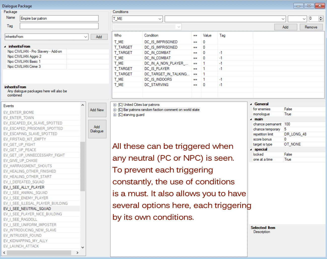The height and width of the screenshot is (259, 327).
Task: Click the events list scroll-down arrow
Action: tap(83, 247)
